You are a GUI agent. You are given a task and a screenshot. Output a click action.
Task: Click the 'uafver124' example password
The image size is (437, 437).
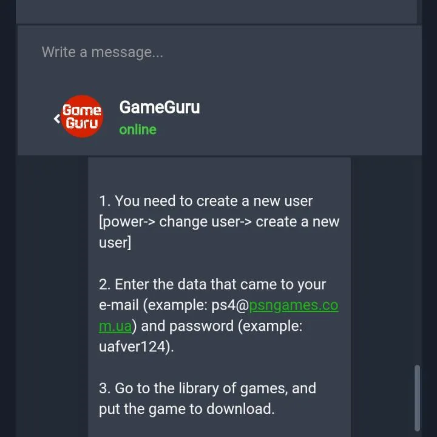pyautogui.click(x=132, y=347)
